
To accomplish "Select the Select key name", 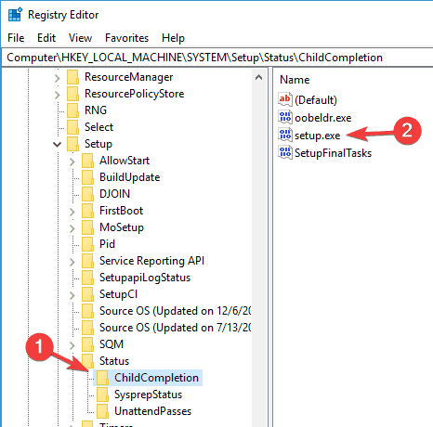I will click(98, 127).
